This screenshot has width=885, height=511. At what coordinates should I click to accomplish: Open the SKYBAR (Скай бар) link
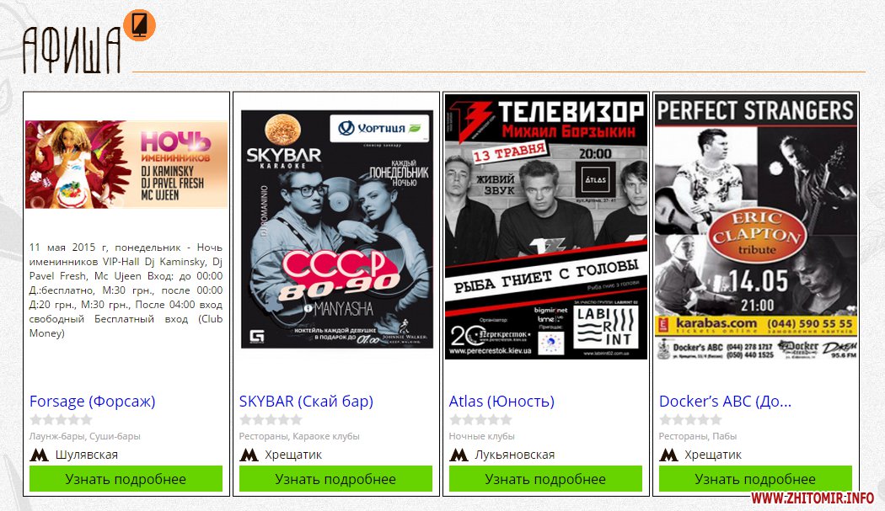tap(306, 401)
